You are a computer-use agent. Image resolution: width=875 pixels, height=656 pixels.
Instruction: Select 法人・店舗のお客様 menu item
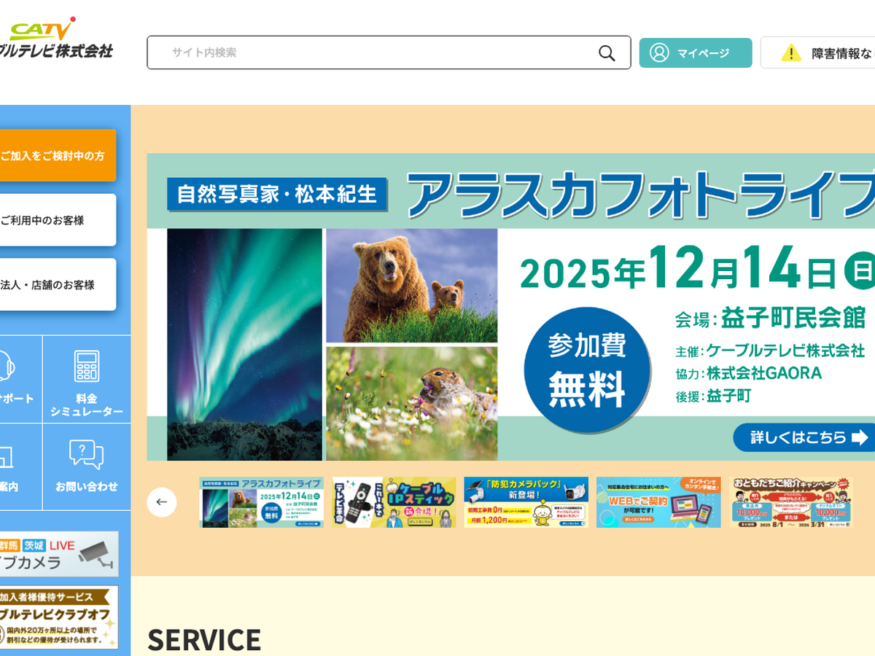point(58,285)
